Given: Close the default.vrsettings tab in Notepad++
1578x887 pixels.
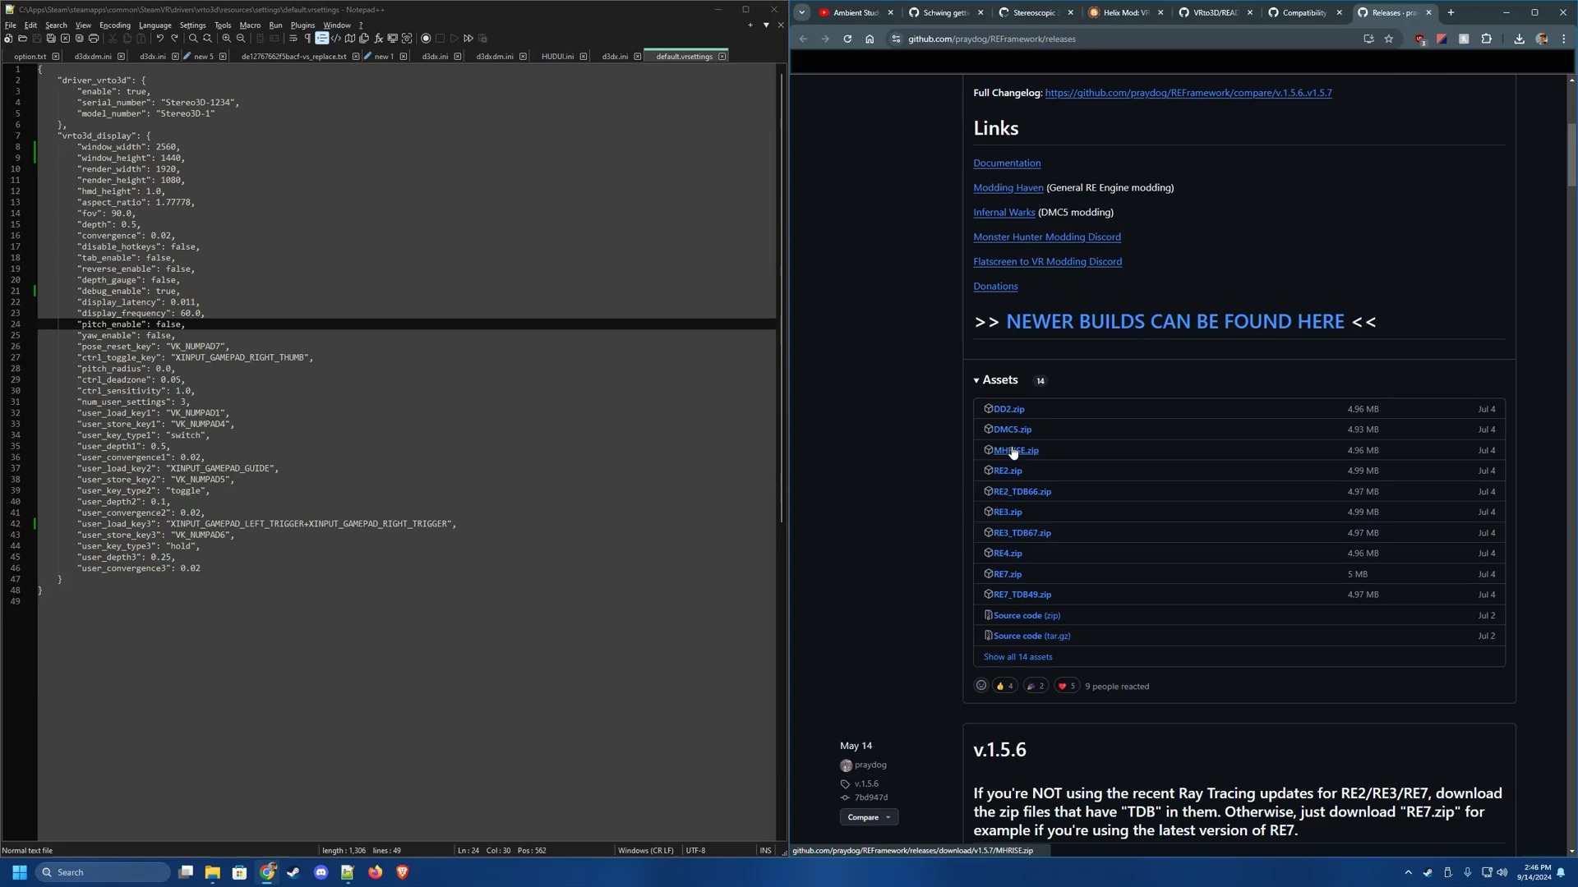Looking at the screenshot, I should point(722,57).
